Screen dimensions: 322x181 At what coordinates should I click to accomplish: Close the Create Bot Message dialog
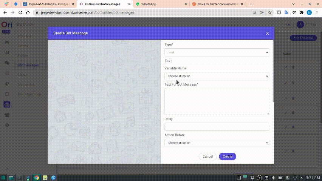(x=267, y=33)
